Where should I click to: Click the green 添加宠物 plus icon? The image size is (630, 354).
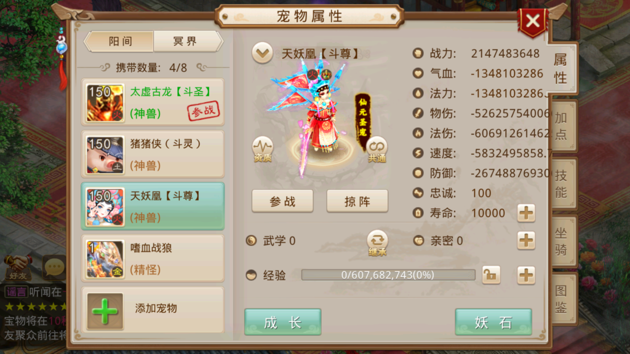tap(105, 311)
